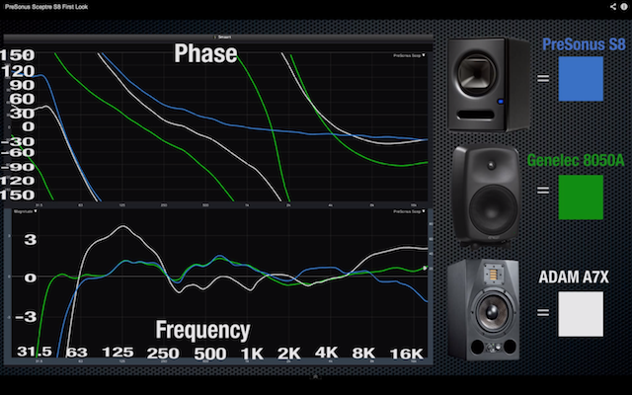
Task: Click the PreSonus S8 speaker image
Action: (x=489, y=85)
